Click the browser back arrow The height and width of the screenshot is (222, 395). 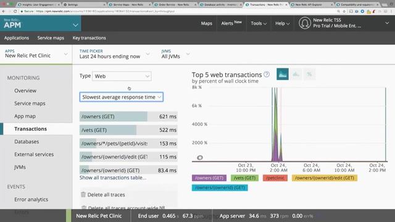(x=4, y=11)
